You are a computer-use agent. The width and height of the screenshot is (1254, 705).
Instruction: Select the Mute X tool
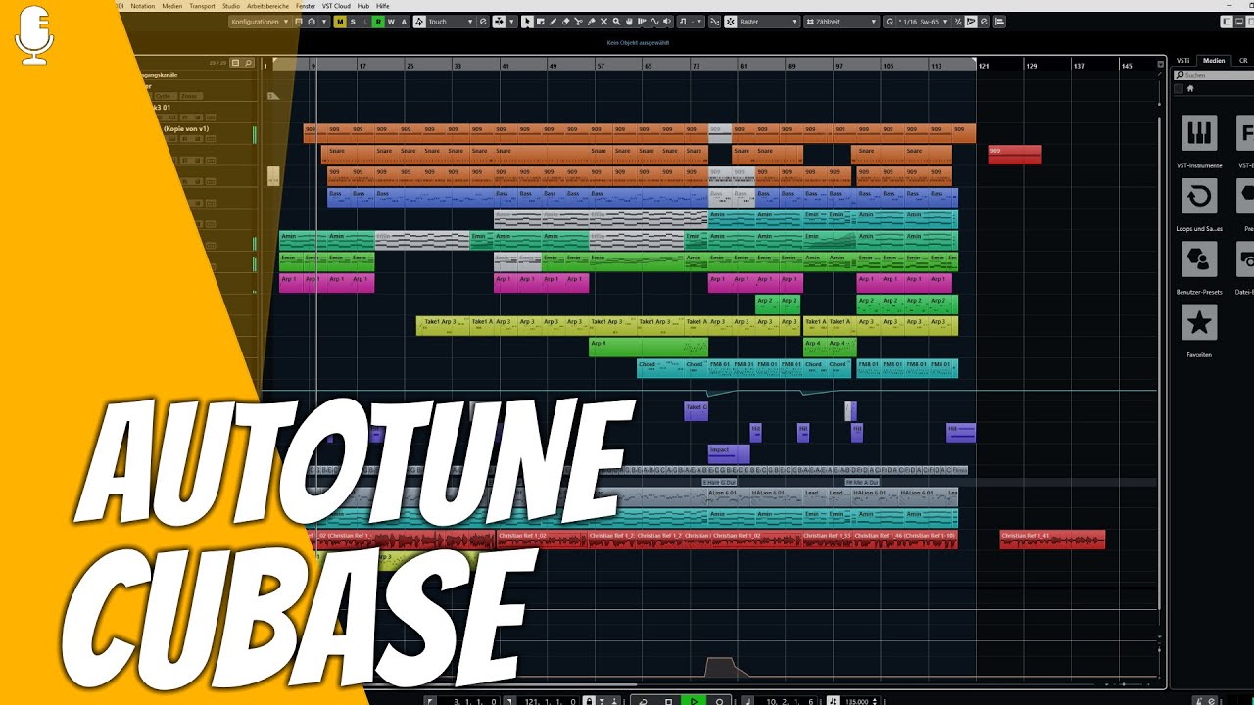[603, 22]
